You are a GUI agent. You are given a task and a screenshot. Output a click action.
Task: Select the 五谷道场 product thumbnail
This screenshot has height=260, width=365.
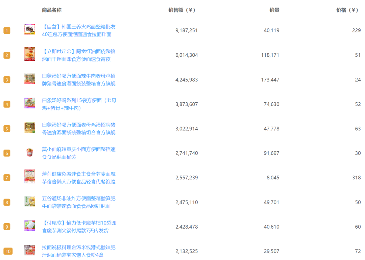(30, 201)
